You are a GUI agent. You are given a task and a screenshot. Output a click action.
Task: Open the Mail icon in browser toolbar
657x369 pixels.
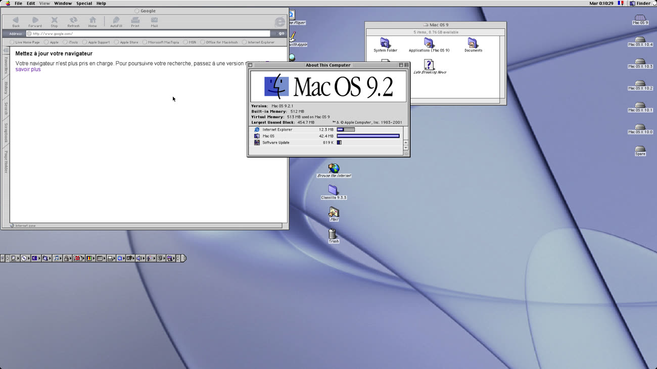click(154, 22)
